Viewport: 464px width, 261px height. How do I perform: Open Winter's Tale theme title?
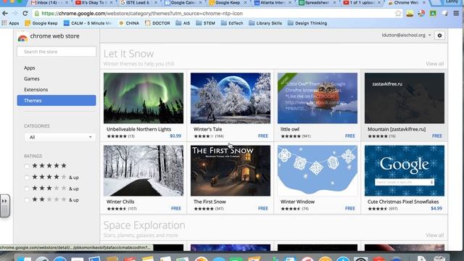[x=207, y=129]
